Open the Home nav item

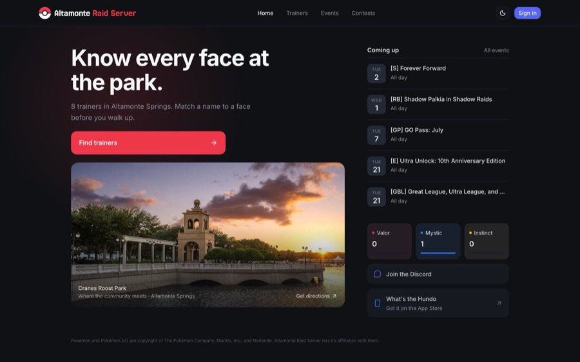coord(266,13)
